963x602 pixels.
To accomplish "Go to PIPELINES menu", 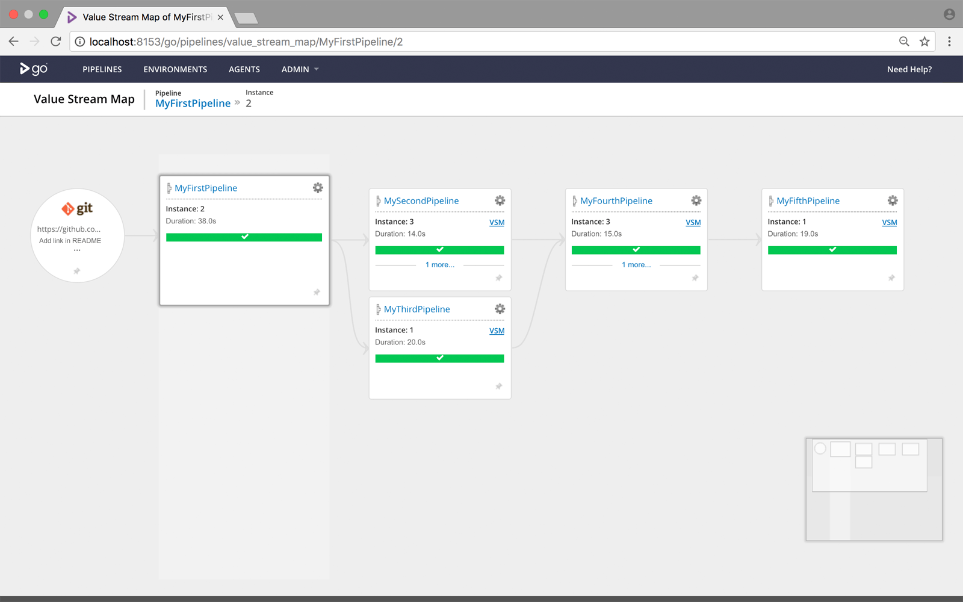I will click(x=102, y=69).
